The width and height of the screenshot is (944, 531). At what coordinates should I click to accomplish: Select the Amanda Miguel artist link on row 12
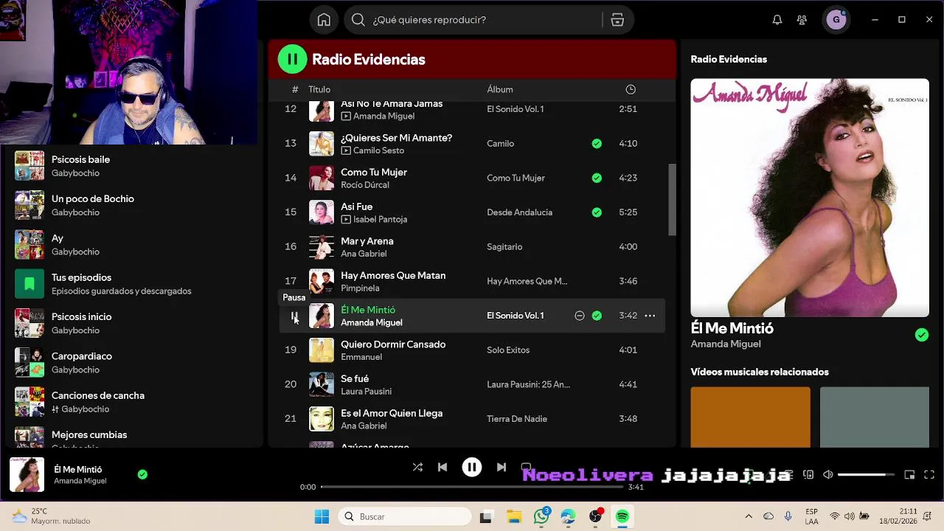pyautogui.click(x=383, y=117)
